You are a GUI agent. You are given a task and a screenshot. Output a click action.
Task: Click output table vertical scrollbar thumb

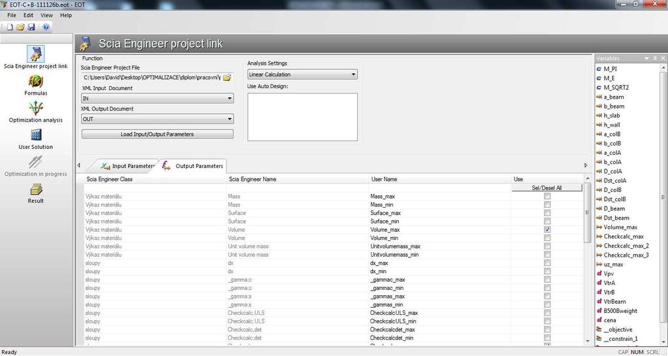[x=588, y=212]
